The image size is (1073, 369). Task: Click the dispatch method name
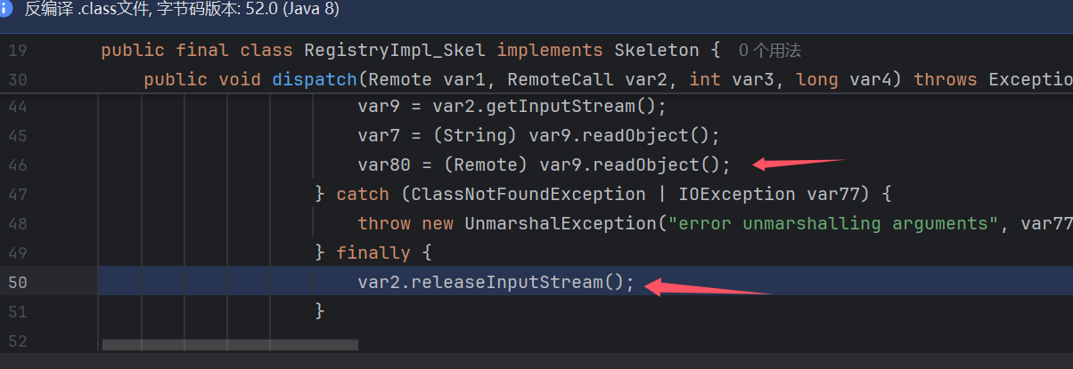point(315,81)
